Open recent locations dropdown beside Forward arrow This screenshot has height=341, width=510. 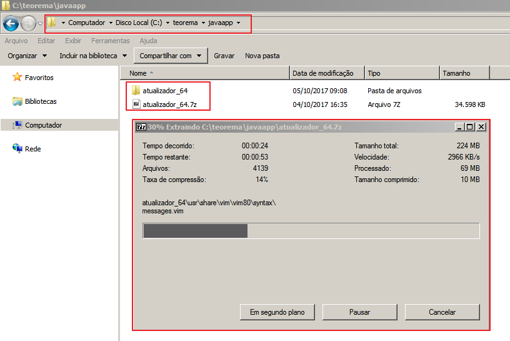tap(41, 23)
